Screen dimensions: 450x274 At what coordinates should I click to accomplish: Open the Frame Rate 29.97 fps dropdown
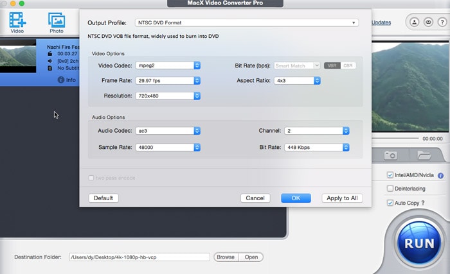168,81
